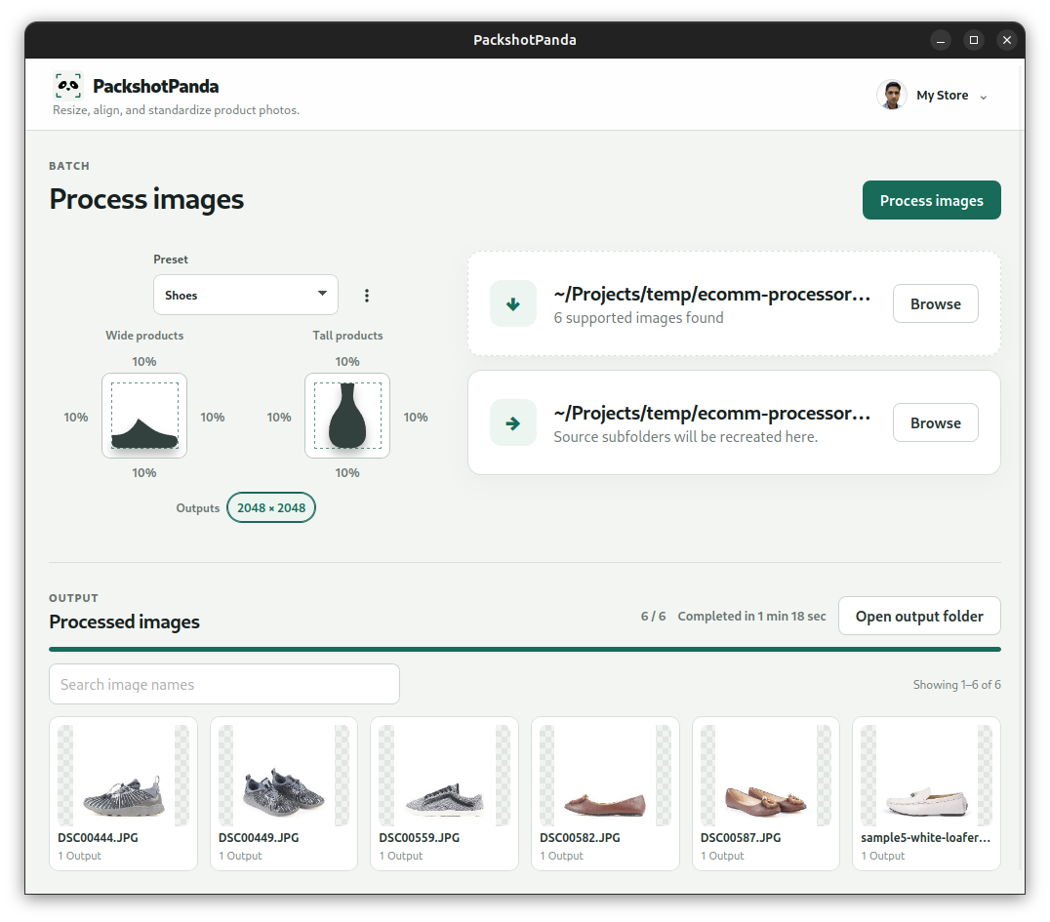Click the green processing progress bar
The height and width of the screenshot is (922, 1050).
point(525,649)
